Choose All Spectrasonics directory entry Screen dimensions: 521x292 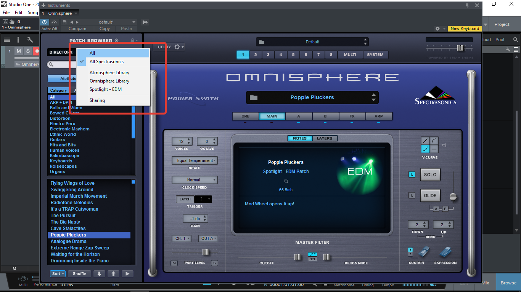pyautogui.click(x=113, y=62)
